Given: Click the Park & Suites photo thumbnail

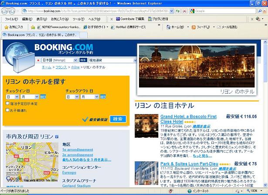Looking at the screenshot, I should pos(146,173).
